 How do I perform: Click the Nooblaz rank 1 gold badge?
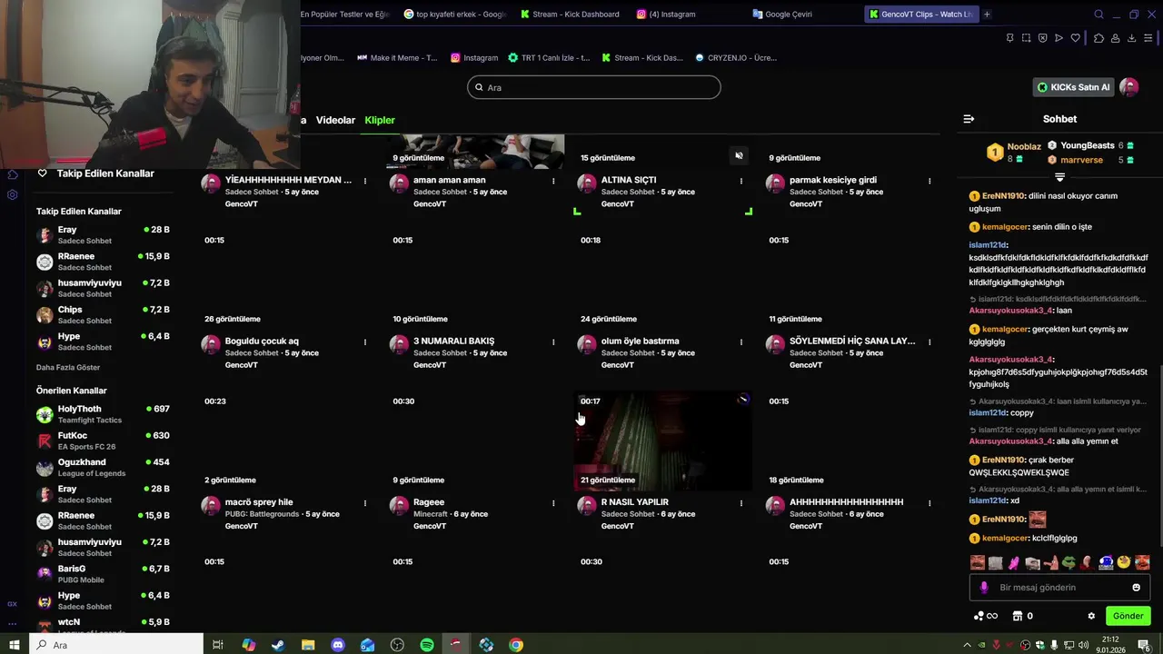pyautogui.click(x=995, y=152)
